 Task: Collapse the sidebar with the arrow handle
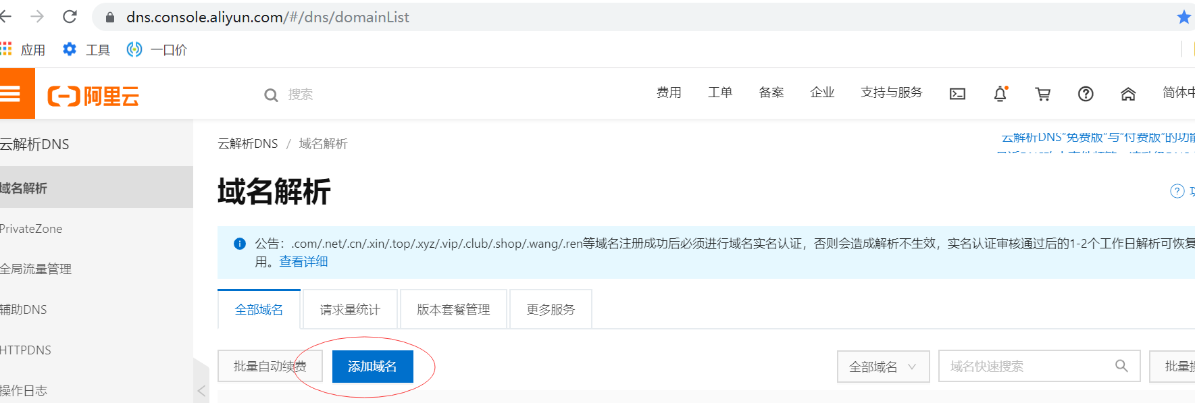(x=201, y=390)
